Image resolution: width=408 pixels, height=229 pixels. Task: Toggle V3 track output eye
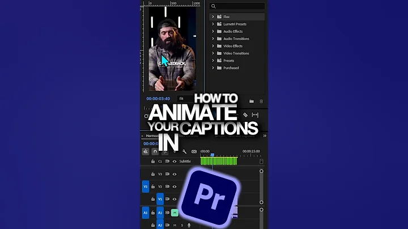point(175,174)
